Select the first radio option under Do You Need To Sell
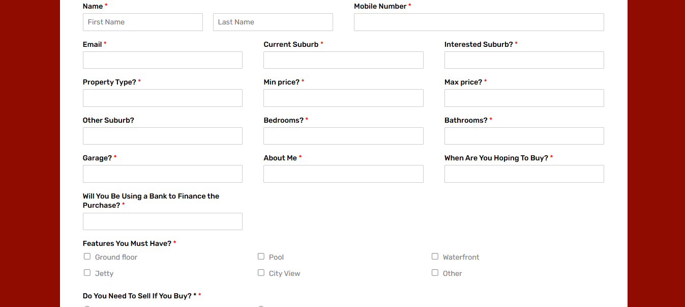 pos(87,306)
